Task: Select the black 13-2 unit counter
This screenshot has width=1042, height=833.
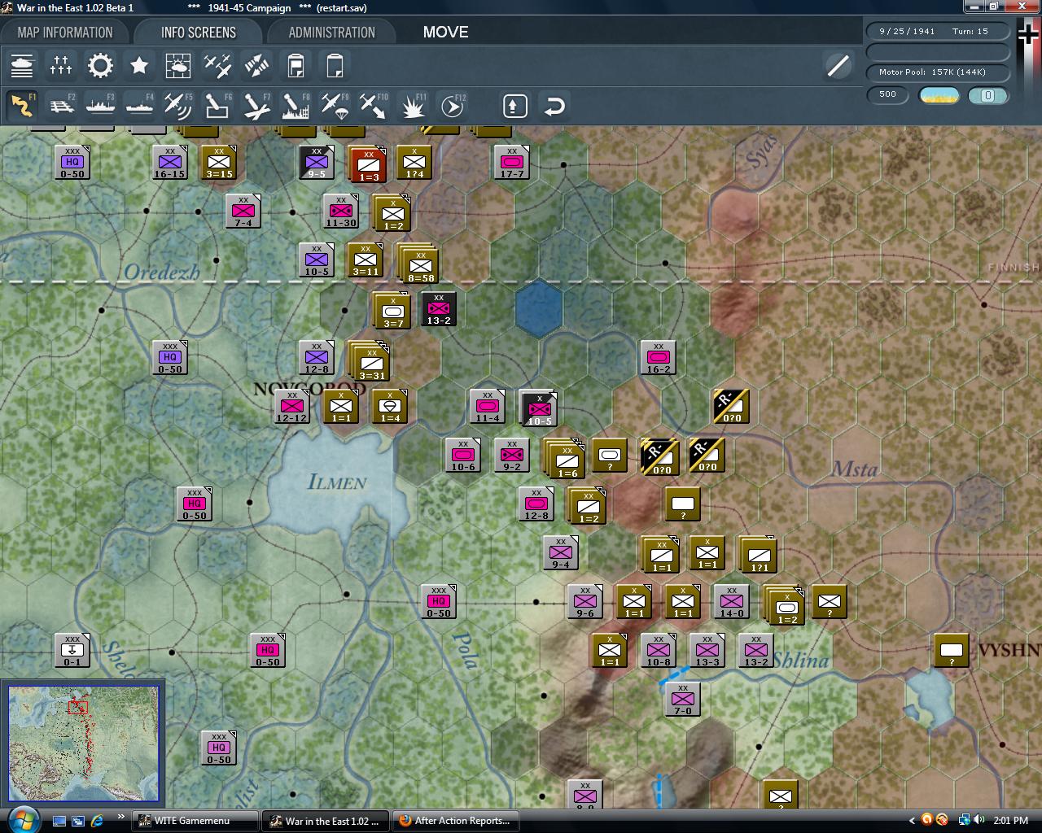Action: tap(439, 309)
